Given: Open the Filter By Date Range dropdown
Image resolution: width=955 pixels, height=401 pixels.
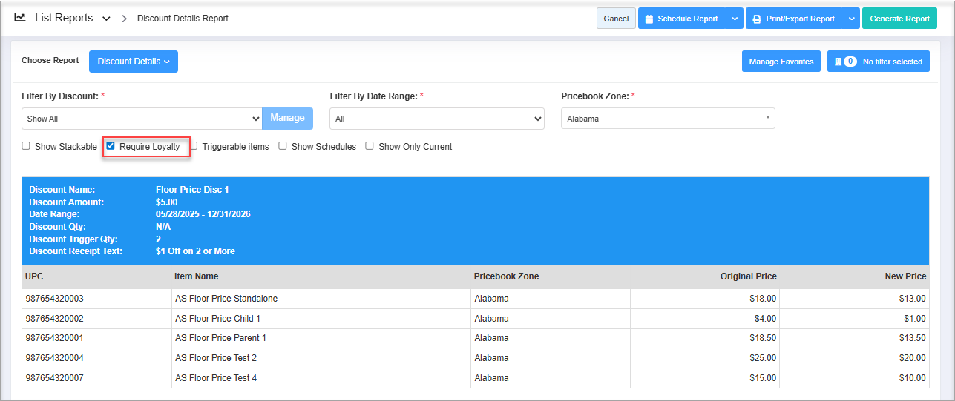Looking at the screenshot, I should (x=437, y=119).
